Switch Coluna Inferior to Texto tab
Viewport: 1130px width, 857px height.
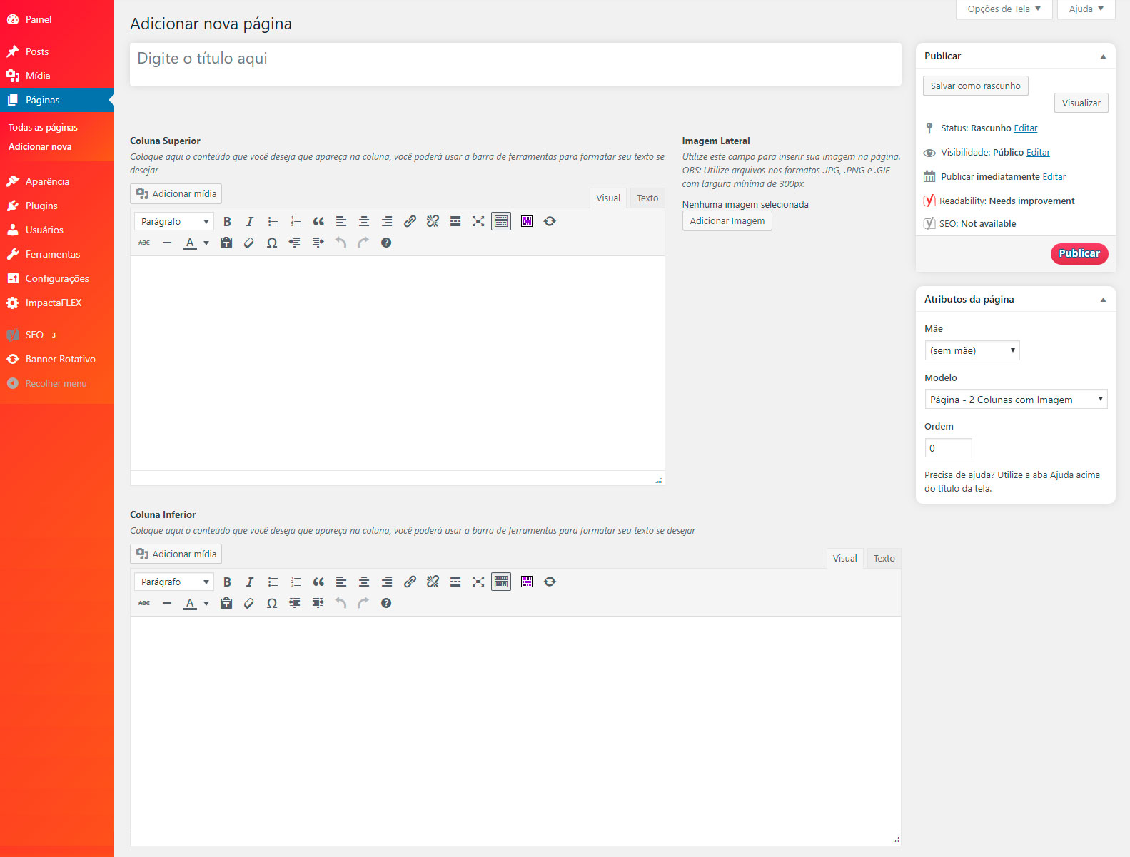[884, 559]
